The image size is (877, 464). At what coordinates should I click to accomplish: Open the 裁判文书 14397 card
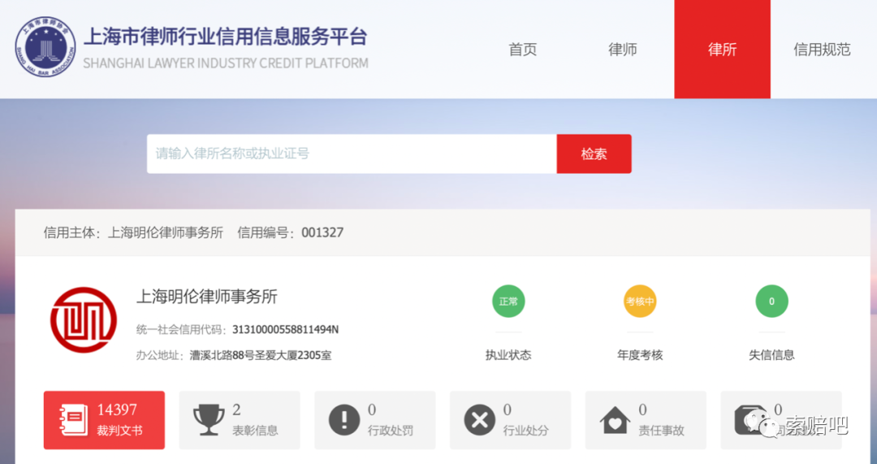pos(104,420)
